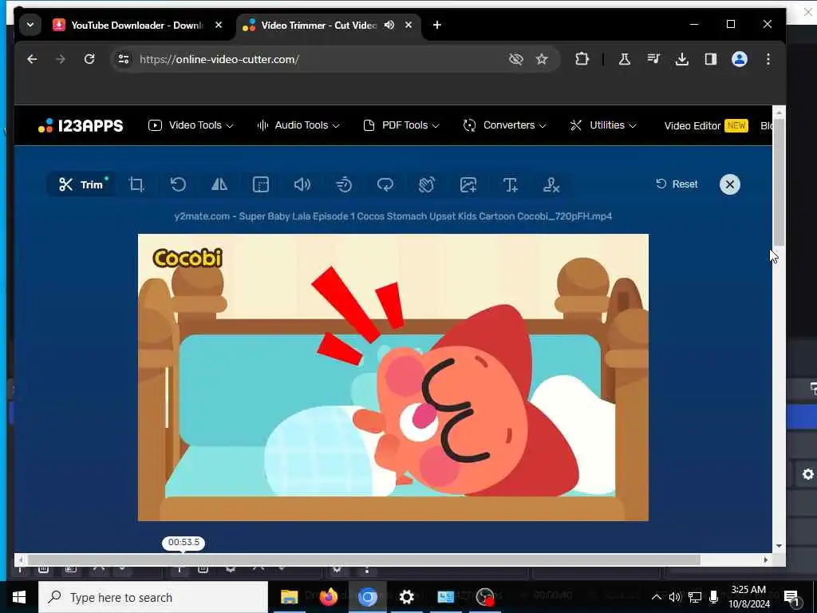
Task: Expand the Converters menu
Action: [x=504, y=125]
